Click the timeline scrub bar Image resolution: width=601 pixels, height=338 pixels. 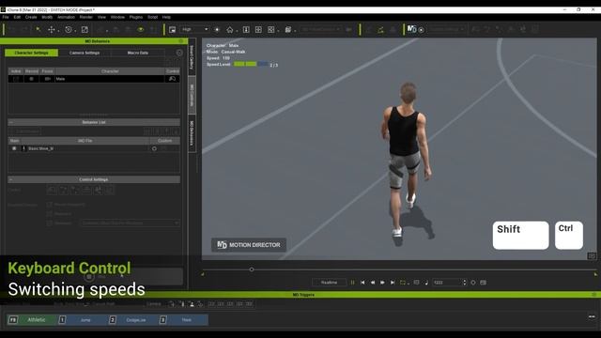pos(398,269)
